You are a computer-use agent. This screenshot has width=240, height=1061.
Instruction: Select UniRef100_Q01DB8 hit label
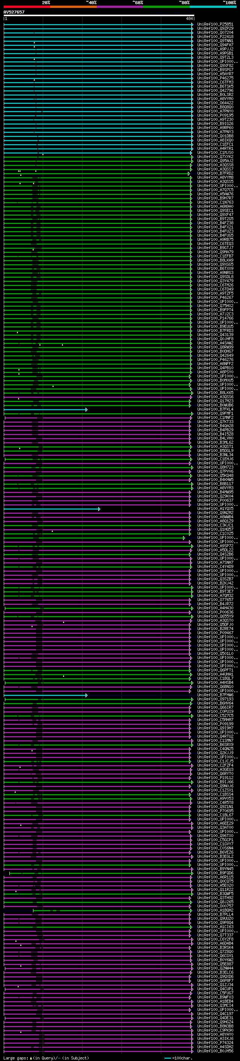click(x=215, y=136)
